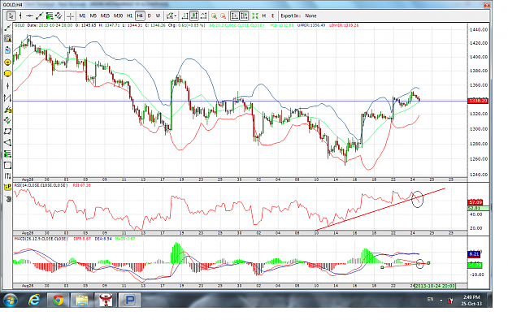
Task: Select the vertical marker tool in left sidebar
Action: (7, 85)
